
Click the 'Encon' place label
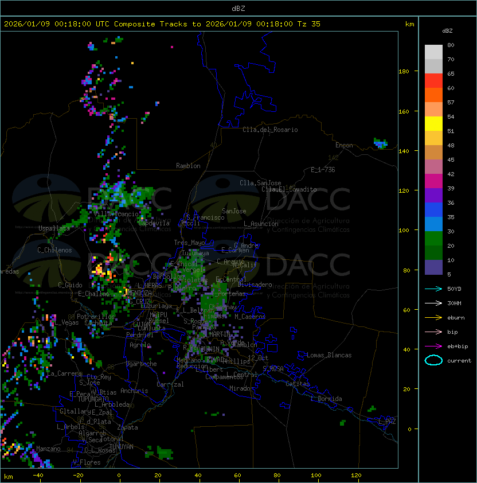coord(344,145)
